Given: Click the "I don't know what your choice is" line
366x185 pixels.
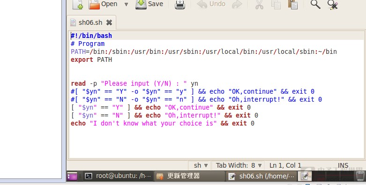Looking at the screenshot, I should click(x=163, y=123).
